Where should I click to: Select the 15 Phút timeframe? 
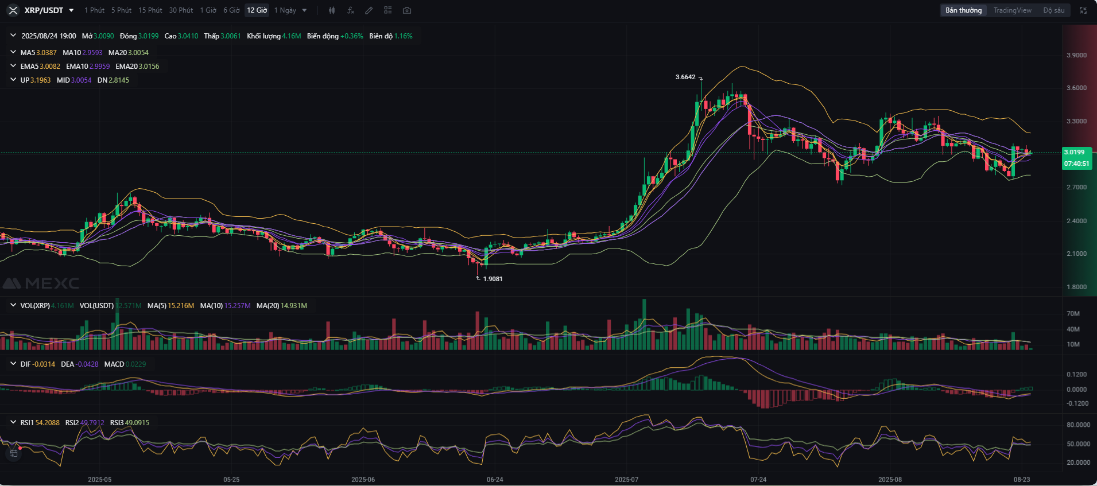click(150, 10)
